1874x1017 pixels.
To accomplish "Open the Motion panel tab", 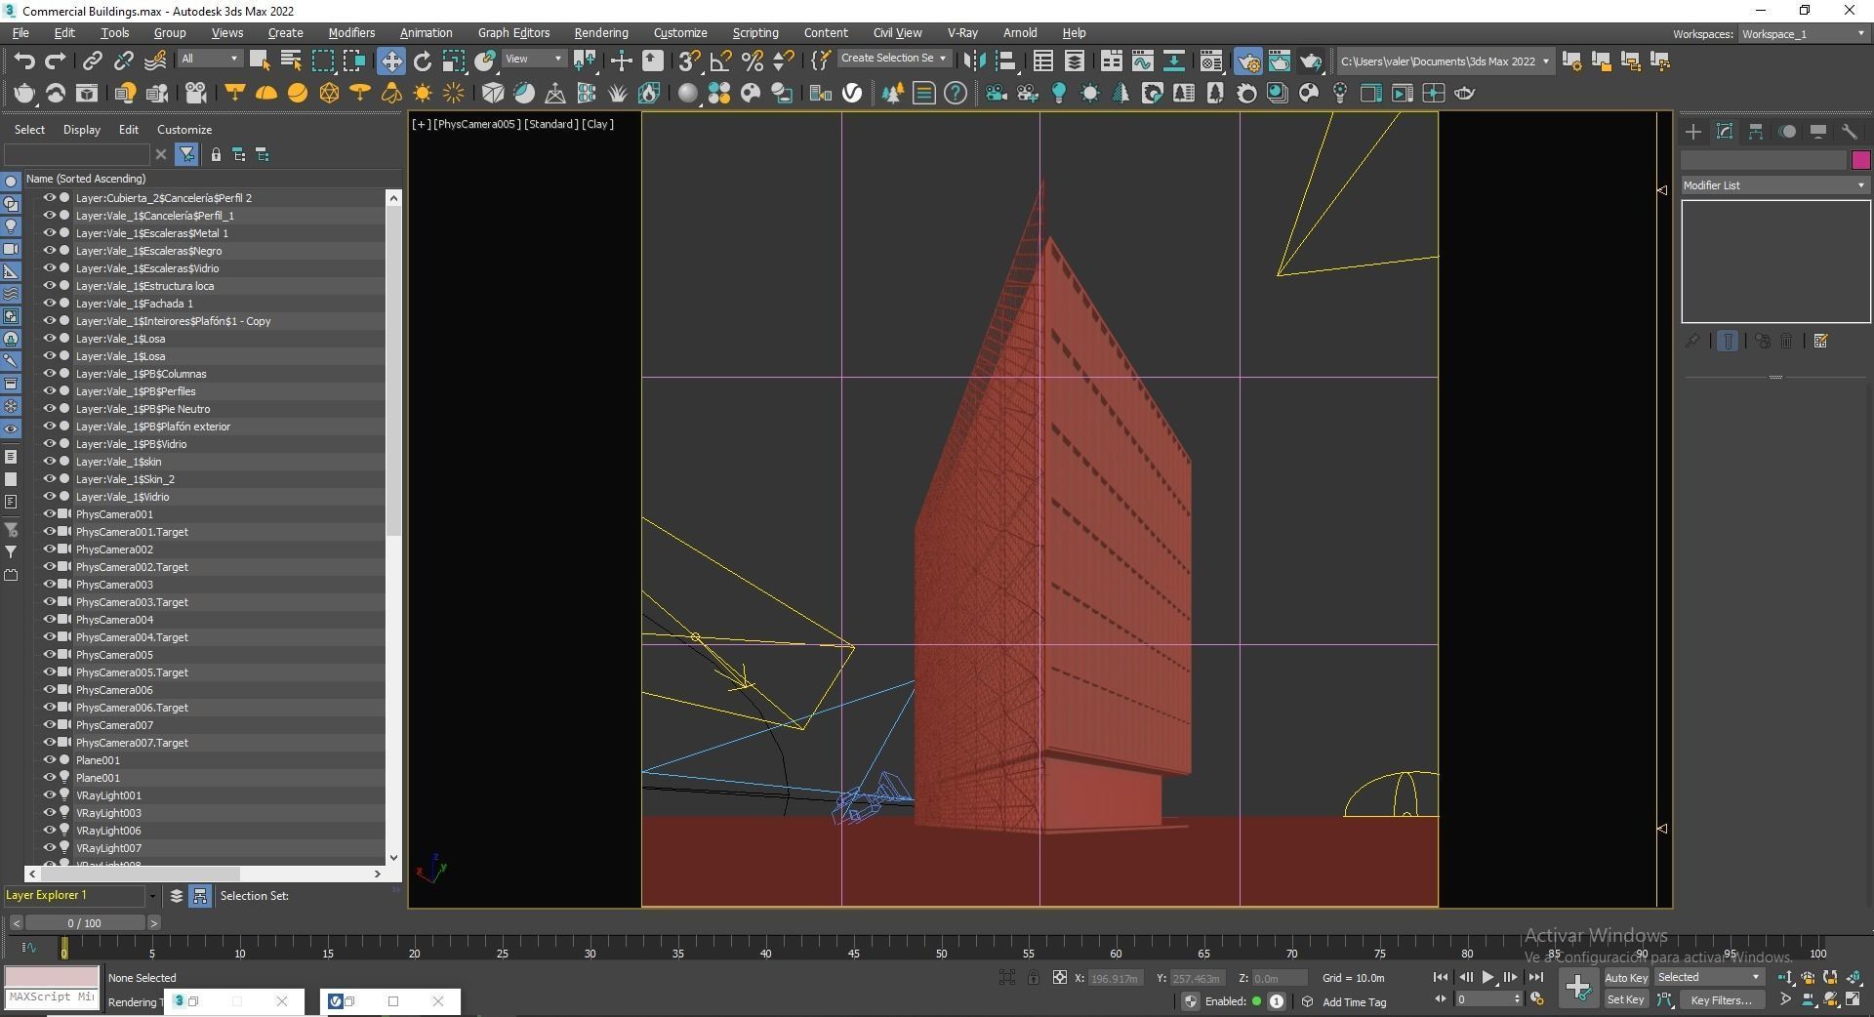I will pyautogui.click(x=1787, y=132).
